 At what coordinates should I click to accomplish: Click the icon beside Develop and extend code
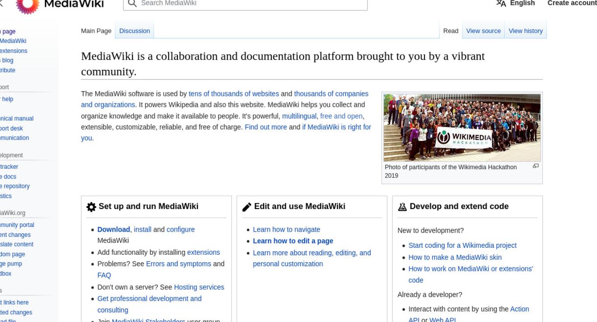403,207
